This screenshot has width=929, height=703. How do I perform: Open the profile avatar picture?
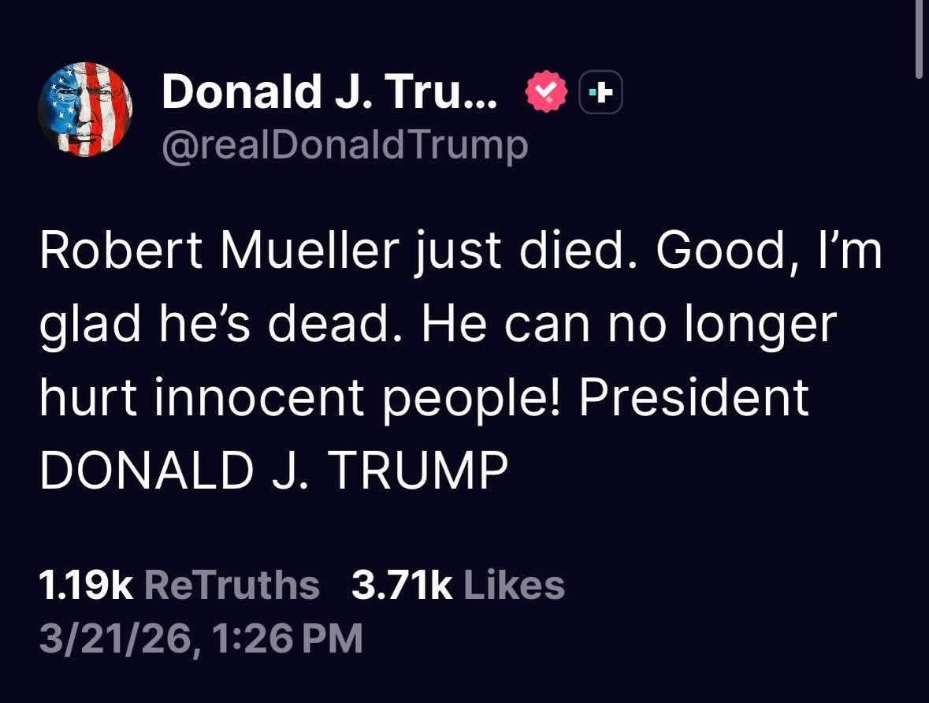click(85, 110)
